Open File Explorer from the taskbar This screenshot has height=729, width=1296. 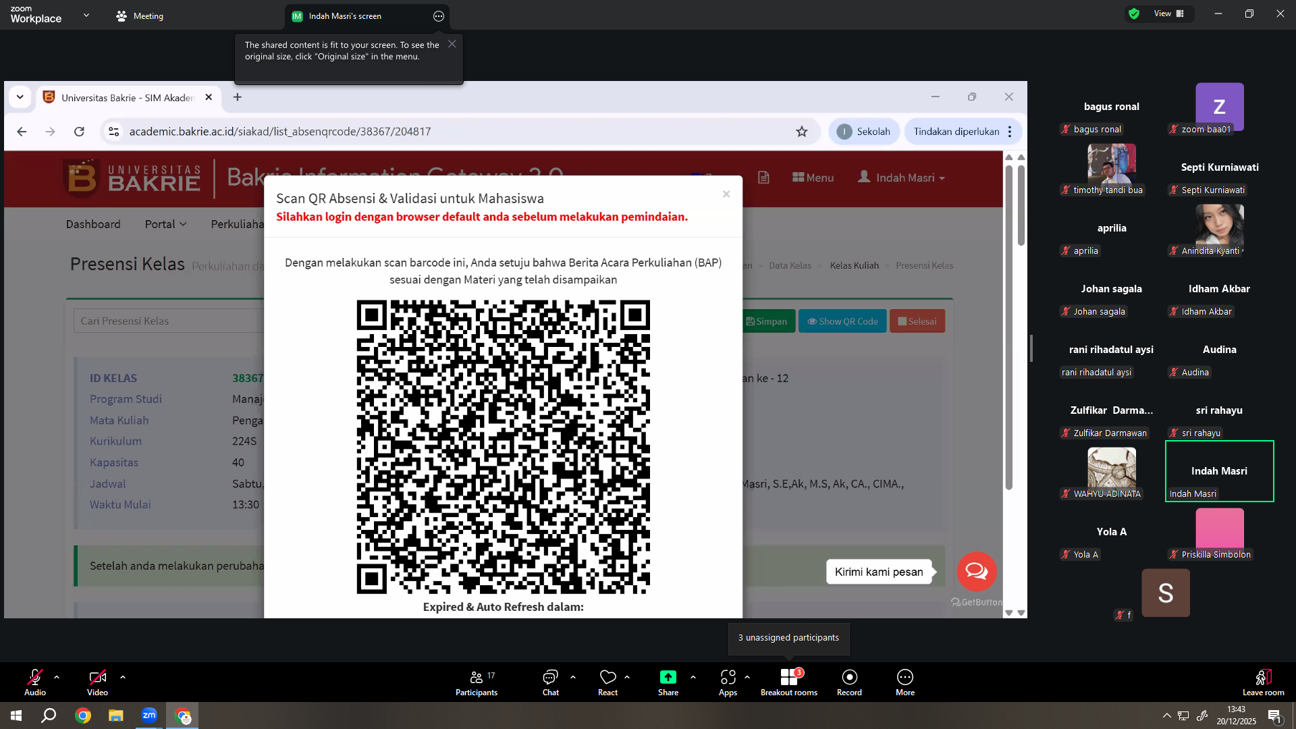[x=116, y=715]
